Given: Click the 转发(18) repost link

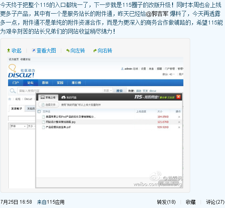Looking at the screenshot, I should 166,202.
